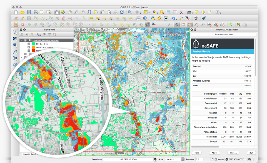Click the Coordinate input field
267x163 pixels.
point(128,159)
